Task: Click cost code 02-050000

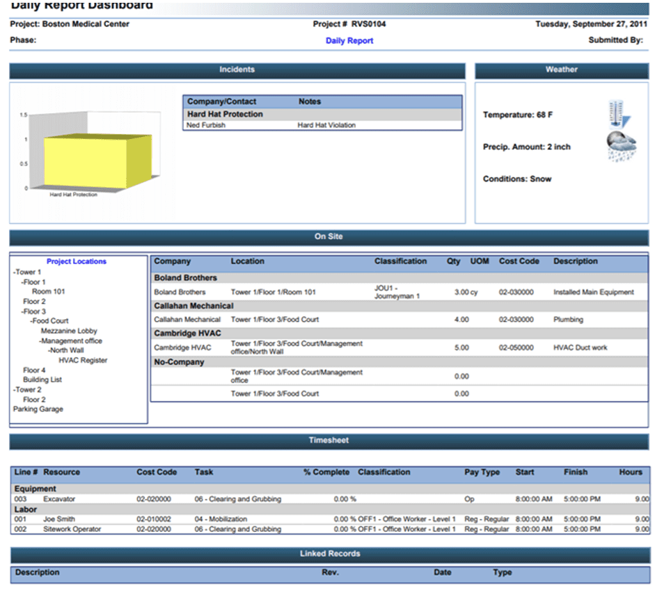Action: click(516, 348)
